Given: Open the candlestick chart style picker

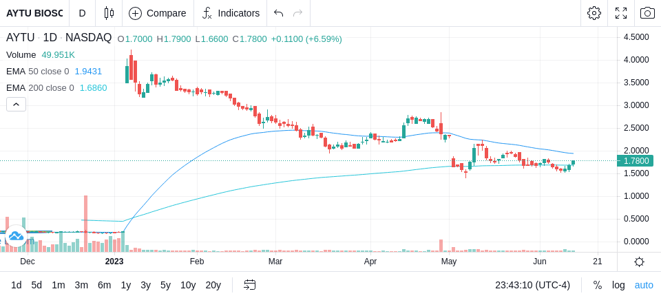Looking at the screenshot, I should pos(109,13).
